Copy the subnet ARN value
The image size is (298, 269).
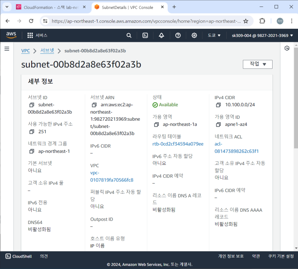click(94, 105)
